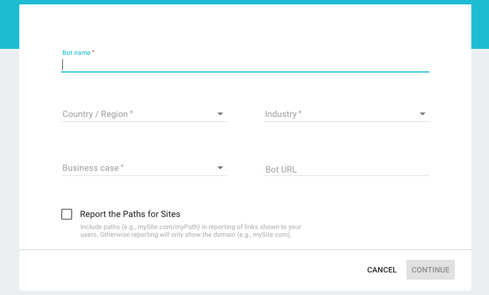Screen dimensions: 489x295
Task: Click the helper text about mySite.com paths
Action: (191, 230)
